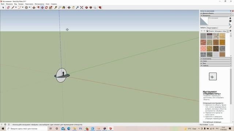This screenshot has height=131, width=234.
Task: Open the Нарисовать menu
Action: [29, 4]
